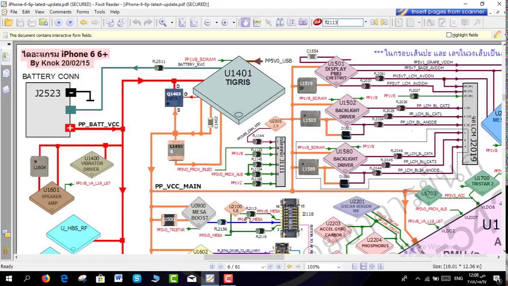Open the page number 6 / 61 dropdown

(263, 267)
